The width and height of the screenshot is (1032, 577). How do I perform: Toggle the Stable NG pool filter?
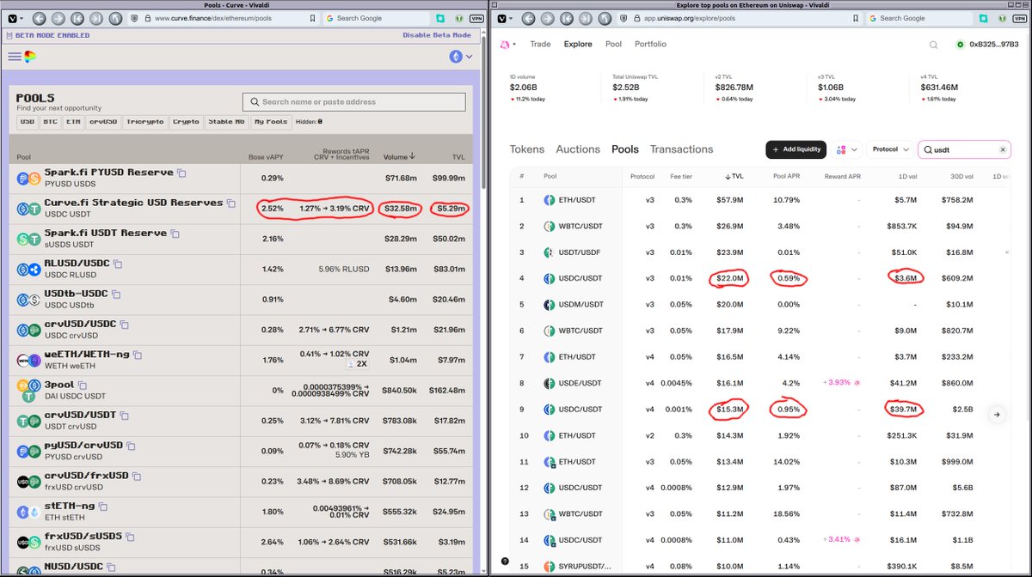[x=226, y=122]
